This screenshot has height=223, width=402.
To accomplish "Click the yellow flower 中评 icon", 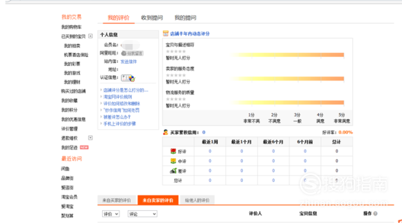I will click(173, 161).
